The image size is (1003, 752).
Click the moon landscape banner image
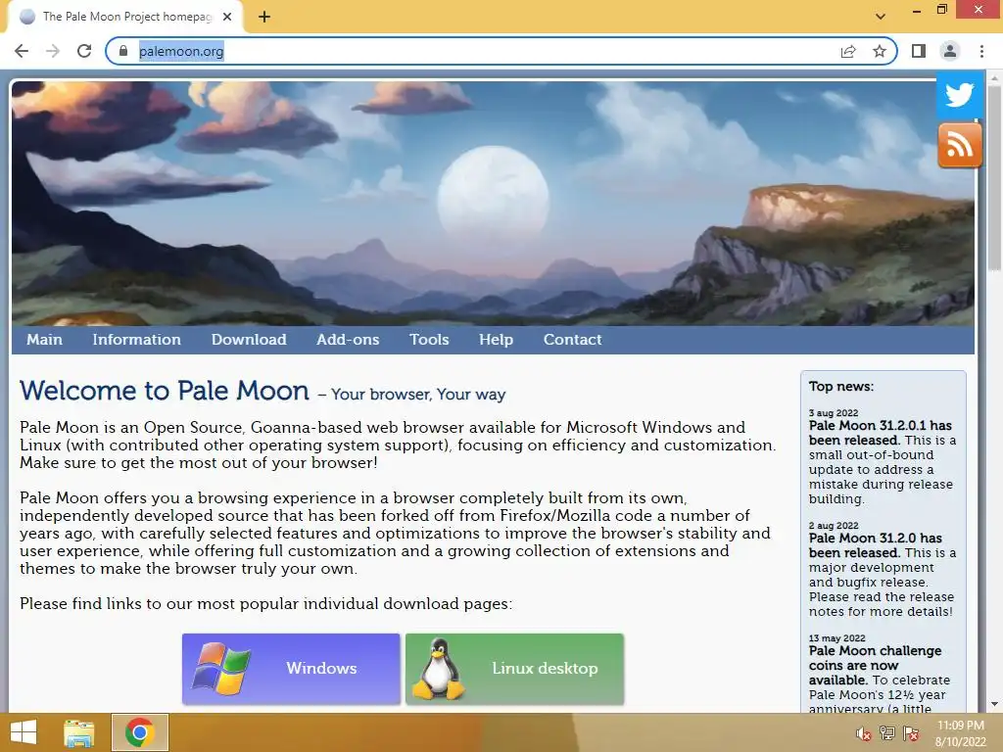point(493,204)
